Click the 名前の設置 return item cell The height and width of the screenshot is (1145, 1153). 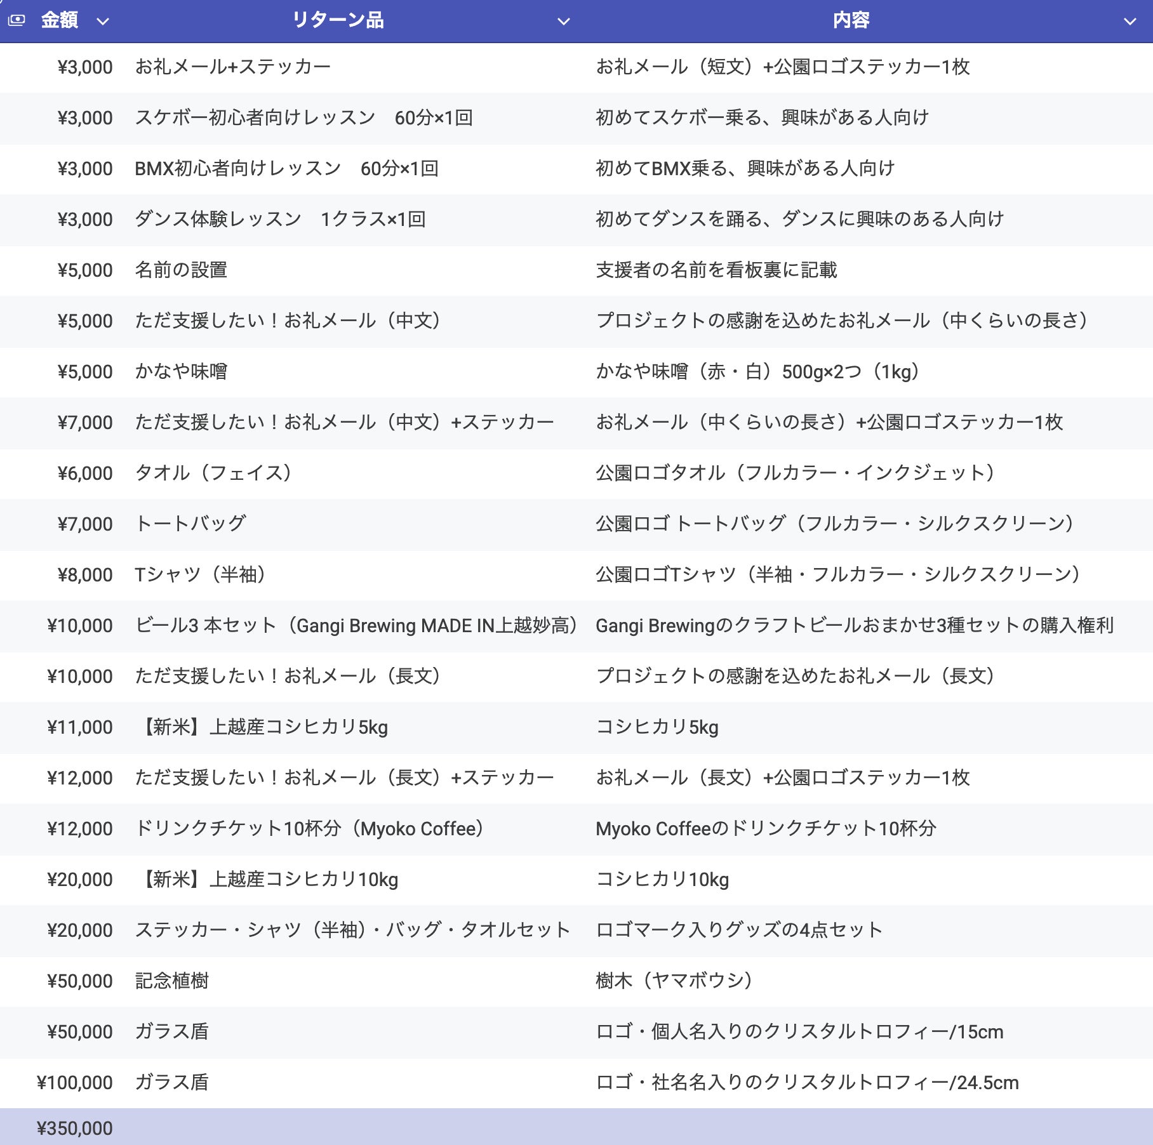click(x=182, y=270)
